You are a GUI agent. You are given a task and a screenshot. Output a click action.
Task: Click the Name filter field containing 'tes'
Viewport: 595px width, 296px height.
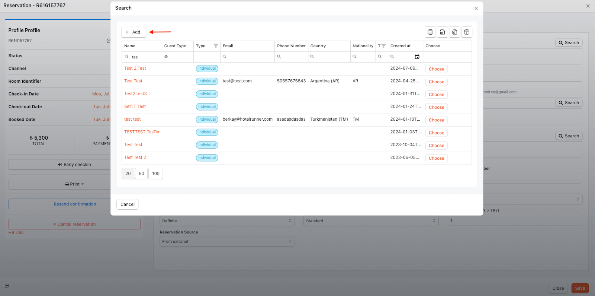pos(145,57)
